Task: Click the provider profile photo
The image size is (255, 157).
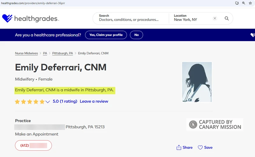Action: (x=197, y=82)
